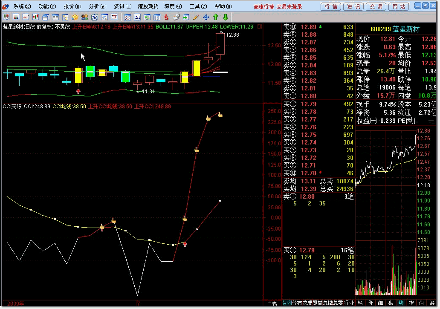Switch to the 队列 bottom tab
Screen dimensions: 440x309
[287, 303]
